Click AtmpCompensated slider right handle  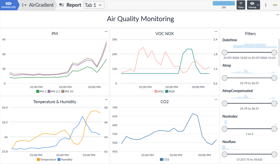pyautogui.click(x=274, y=103)
